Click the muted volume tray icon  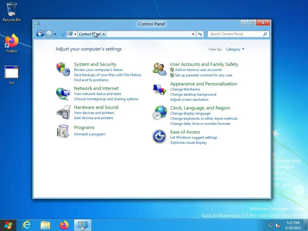pos(278,225)
